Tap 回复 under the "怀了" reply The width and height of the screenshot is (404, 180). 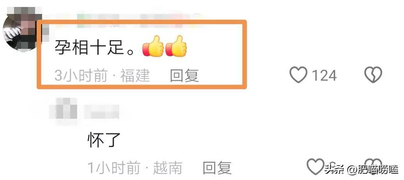click(x=217, y=168)
